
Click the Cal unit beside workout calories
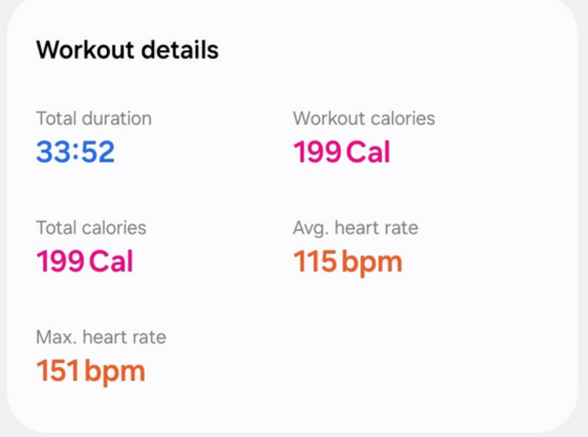click(x=368, y=151)
